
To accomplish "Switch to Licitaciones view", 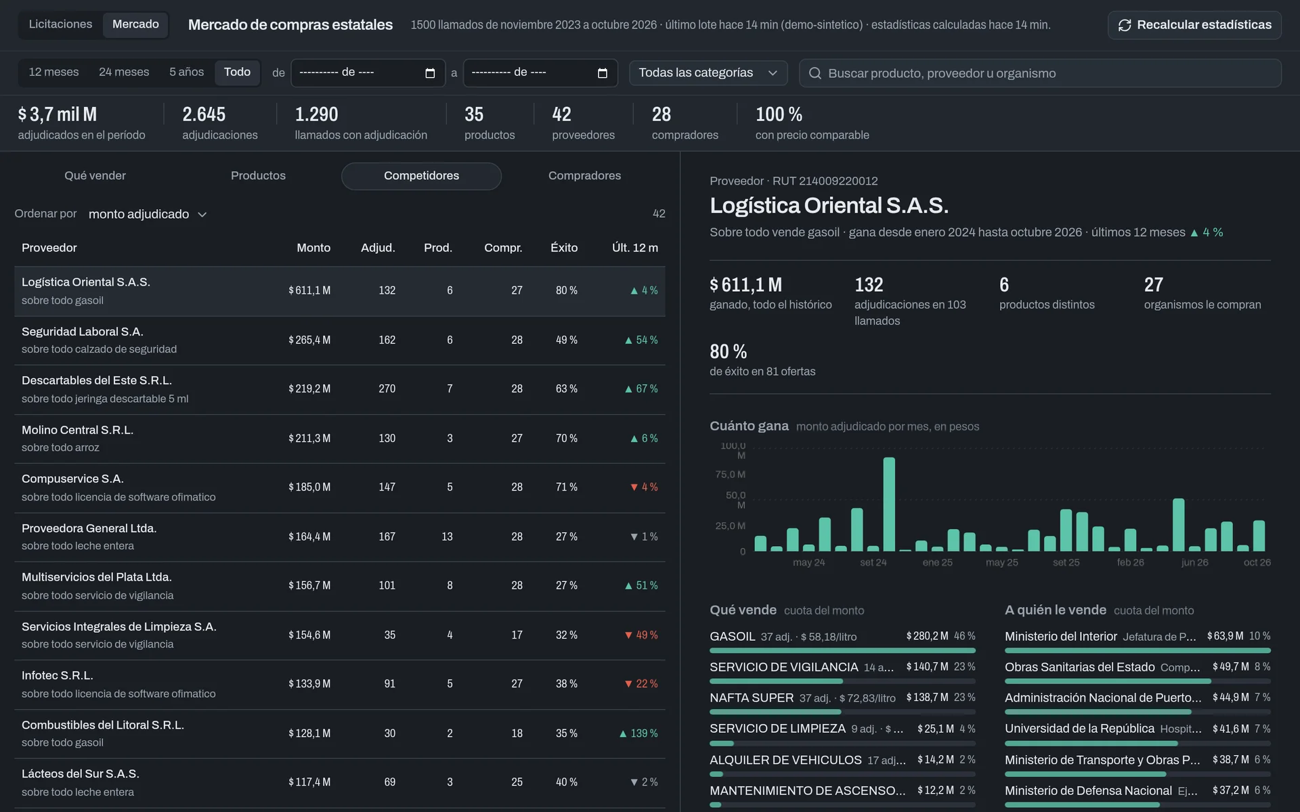I will (60, 24).
